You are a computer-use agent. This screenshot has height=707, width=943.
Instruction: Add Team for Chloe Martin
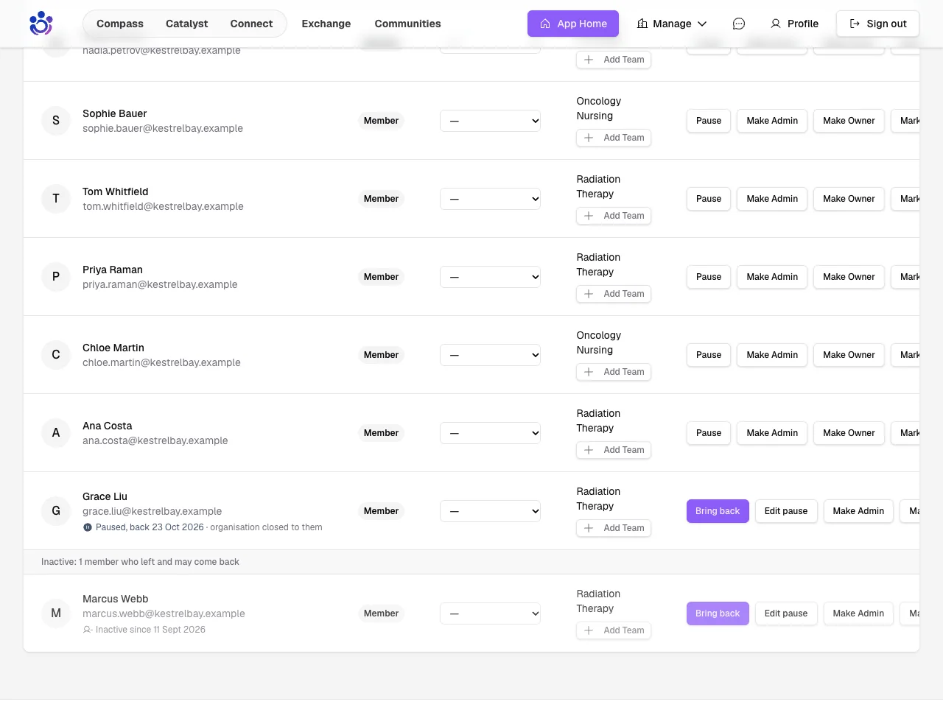pyautogui.click(x=614, y=372)
